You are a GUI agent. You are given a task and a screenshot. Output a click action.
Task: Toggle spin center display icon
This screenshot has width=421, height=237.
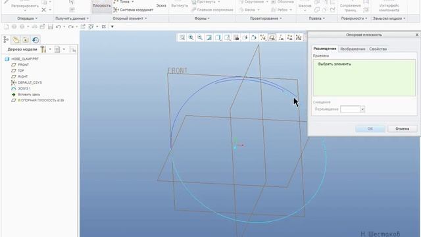click(x=254, y=38)
